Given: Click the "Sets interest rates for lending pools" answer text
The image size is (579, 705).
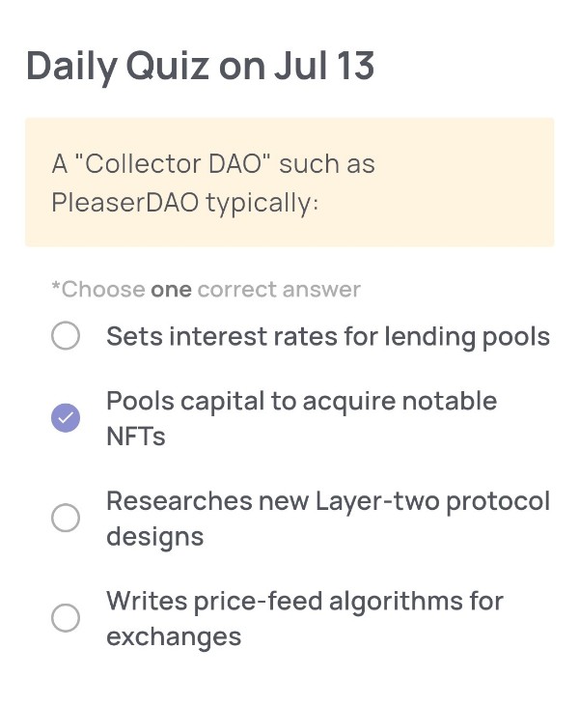Looking at the screenshot, I should click(x=328, y=337).
